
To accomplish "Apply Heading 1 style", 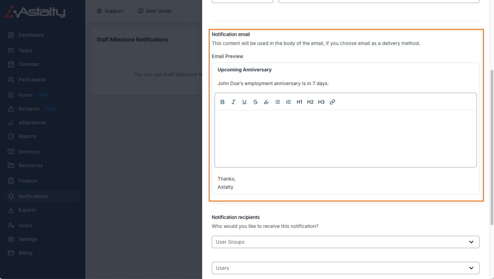I will point(299,102).
